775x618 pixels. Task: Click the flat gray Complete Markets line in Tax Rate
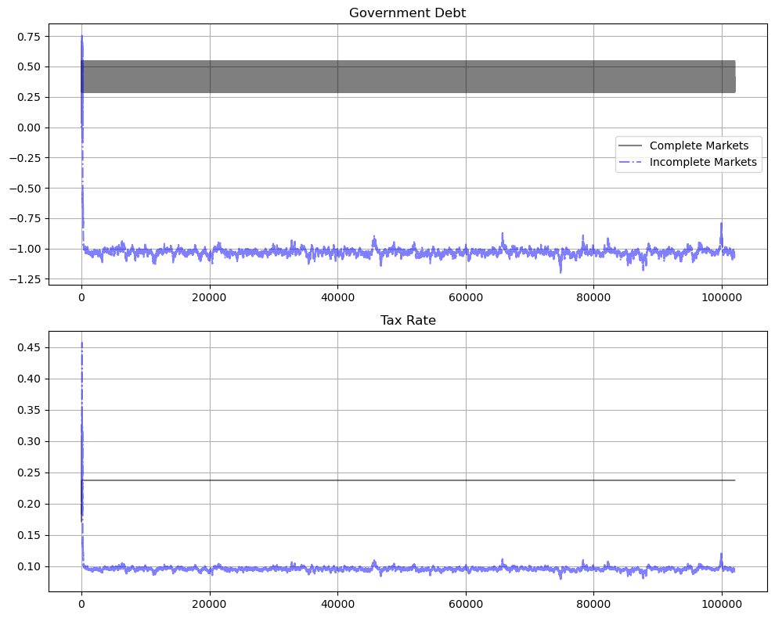click(x=409, y=480)
